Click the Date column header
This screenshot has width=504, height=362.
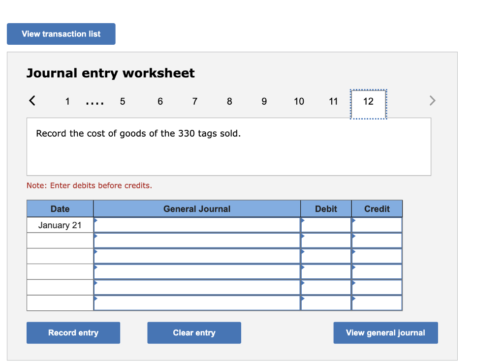(60, 209)
